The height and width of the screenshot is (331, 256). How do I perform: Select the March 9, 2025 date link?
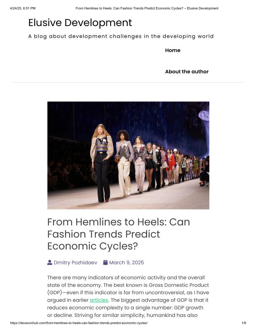tap(126, 262)
